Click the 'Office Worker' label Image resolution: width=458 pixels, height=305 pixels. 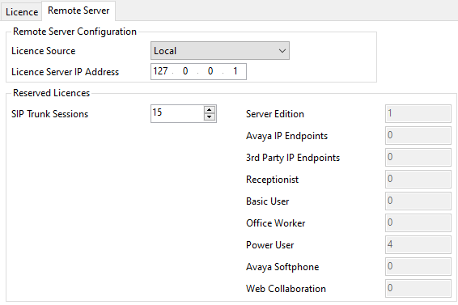pyautogui.click(x=275, y=223)
